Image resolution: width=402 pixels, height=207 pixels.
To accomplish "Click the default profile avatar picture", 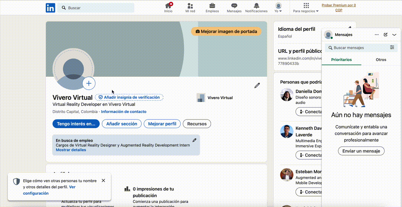I will click(73, 69).
